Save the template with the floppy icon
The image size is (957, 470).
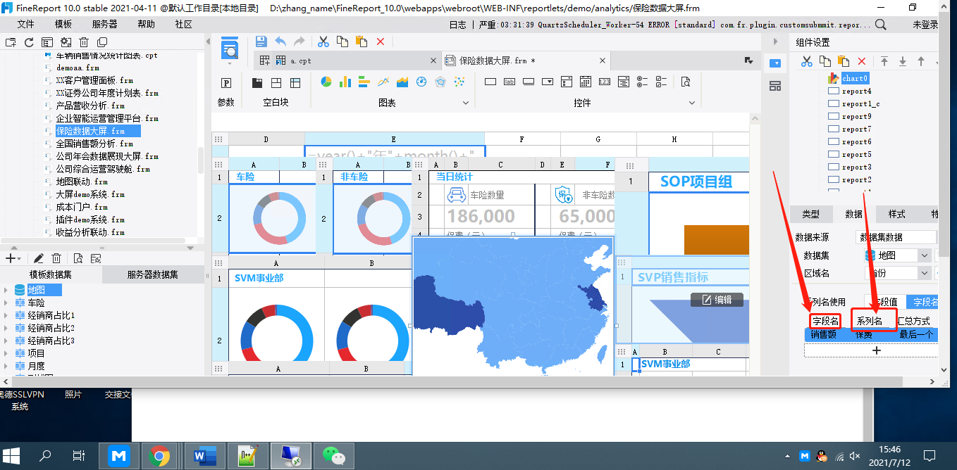coord(261,42)
